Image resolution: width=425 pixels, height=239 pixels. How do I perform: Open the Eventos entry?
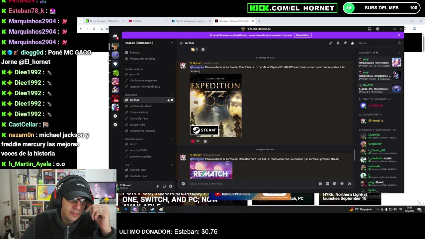(149, 52)
